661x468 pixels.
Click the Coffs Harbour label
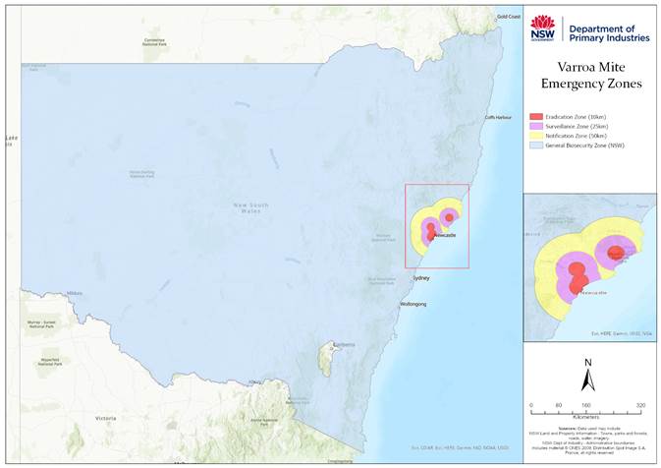(498, 118)
